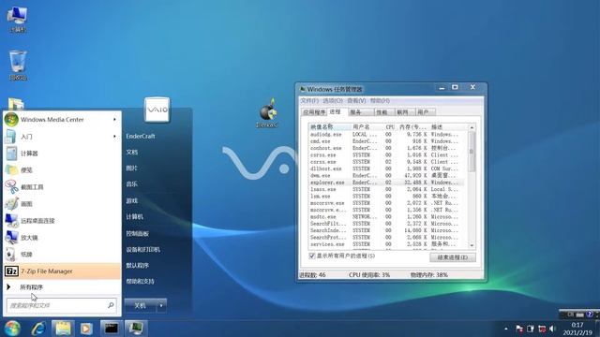Open the File Explorer folder taskbar icon
This screenshot has height=337, width=600.
pos(63,329)
